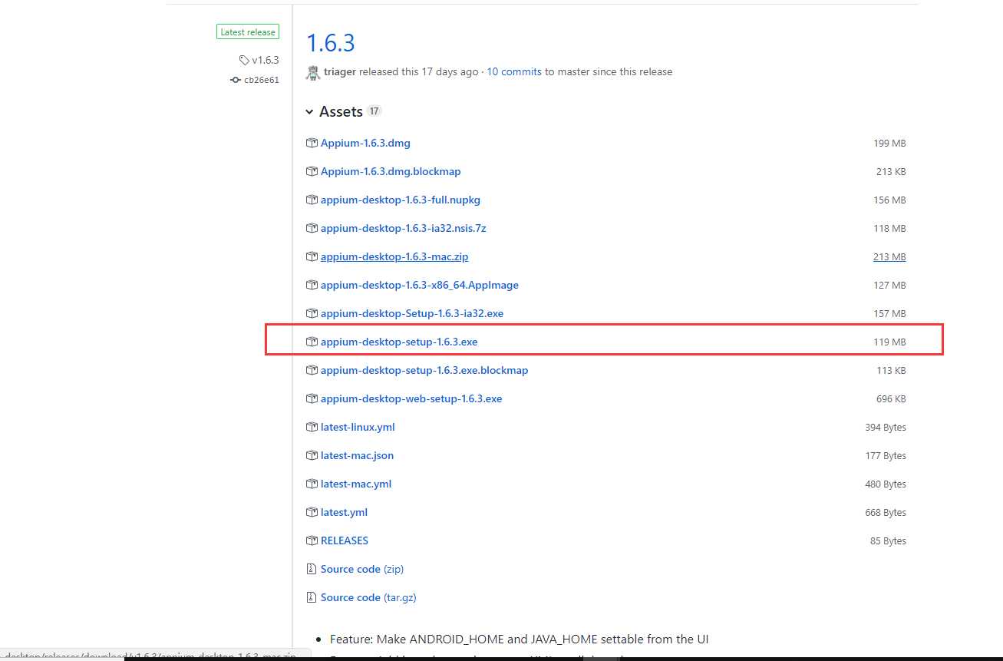1003x661 pixels.
Task: Click package icon beside appium-desktop-setup-1.6.3.exe
Action: (x=312, y=342)
